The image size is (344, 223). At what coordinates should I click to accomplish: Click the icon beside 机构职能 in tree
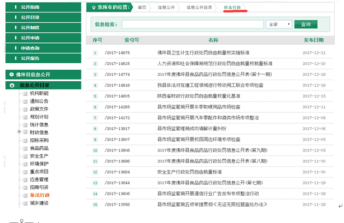point(25,94)
